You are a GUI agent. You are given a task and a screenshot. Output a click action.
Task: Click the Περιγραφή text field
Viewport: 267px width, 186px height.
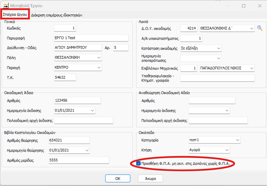(91, 38)
